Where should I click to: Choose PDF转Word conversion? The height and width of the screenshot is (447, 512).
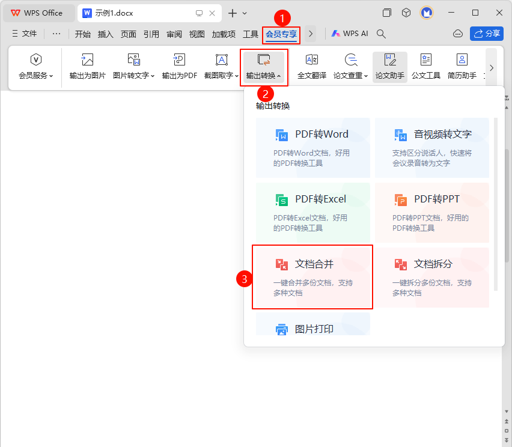coord(312,147)
